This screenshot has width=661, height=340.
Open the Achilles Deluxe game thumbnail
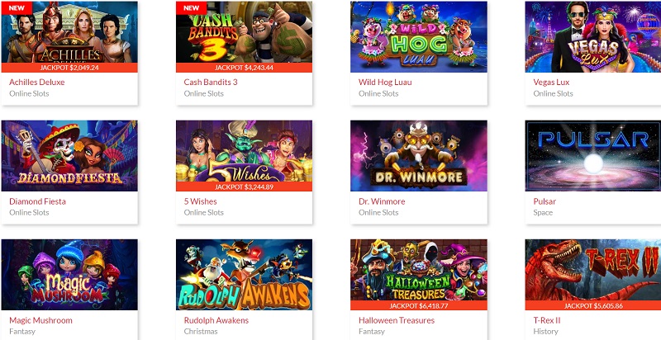pos(69,36)
